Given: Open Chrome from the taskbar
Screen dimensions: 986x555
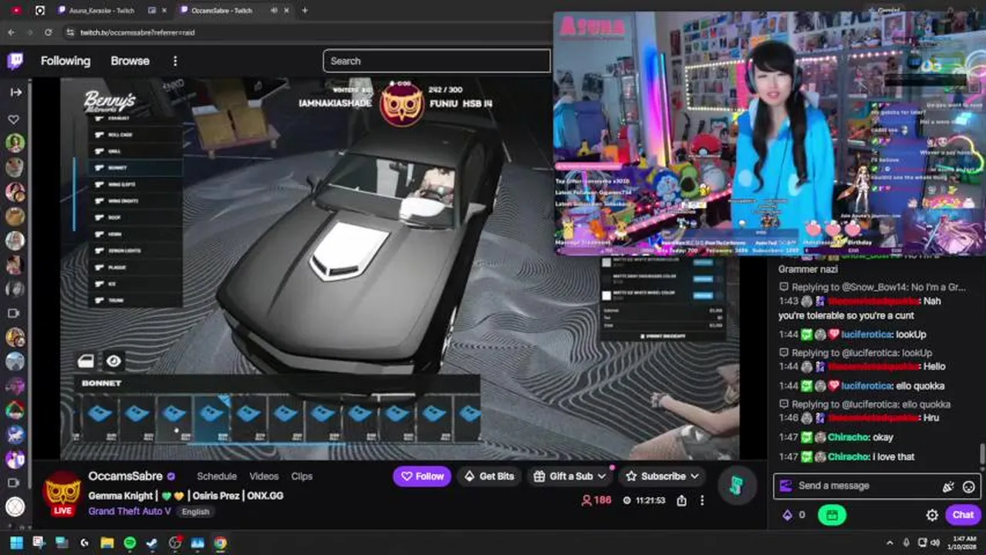Looking at the screenshot, I should point(220,543).
